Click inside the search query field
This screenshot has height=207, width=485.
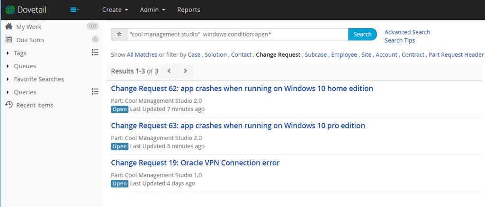237,35
